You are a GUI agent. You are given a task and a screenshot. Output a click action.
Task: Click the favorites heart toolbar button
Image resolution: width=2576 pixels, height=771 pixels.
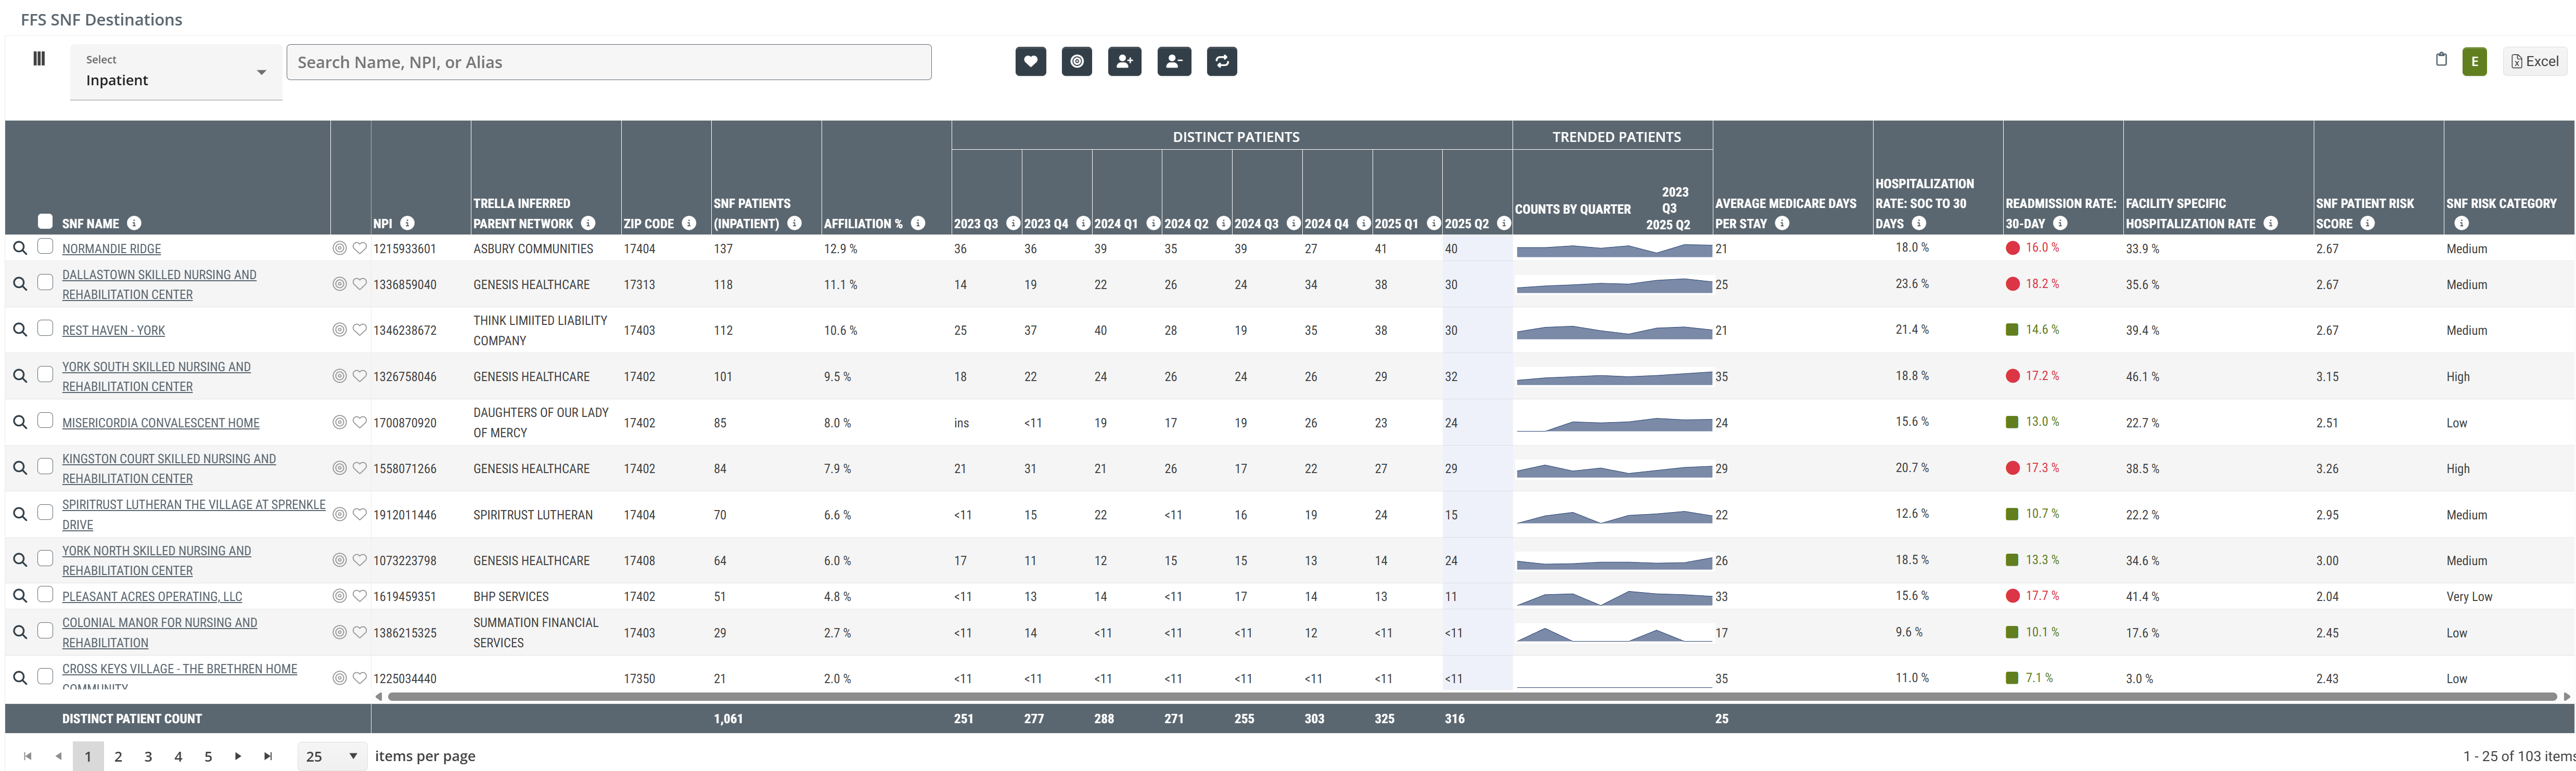point(1030,62)
